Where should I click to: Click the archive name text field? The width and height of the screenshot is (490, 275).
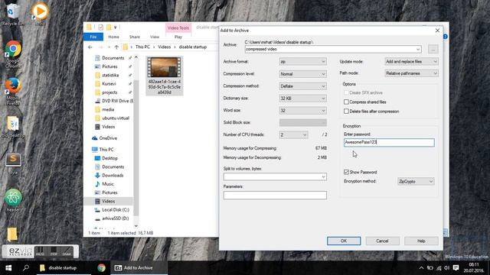330,49
